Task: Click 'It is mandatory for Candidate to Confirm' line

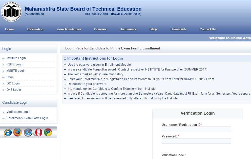Action: click(x=112, y=89)
